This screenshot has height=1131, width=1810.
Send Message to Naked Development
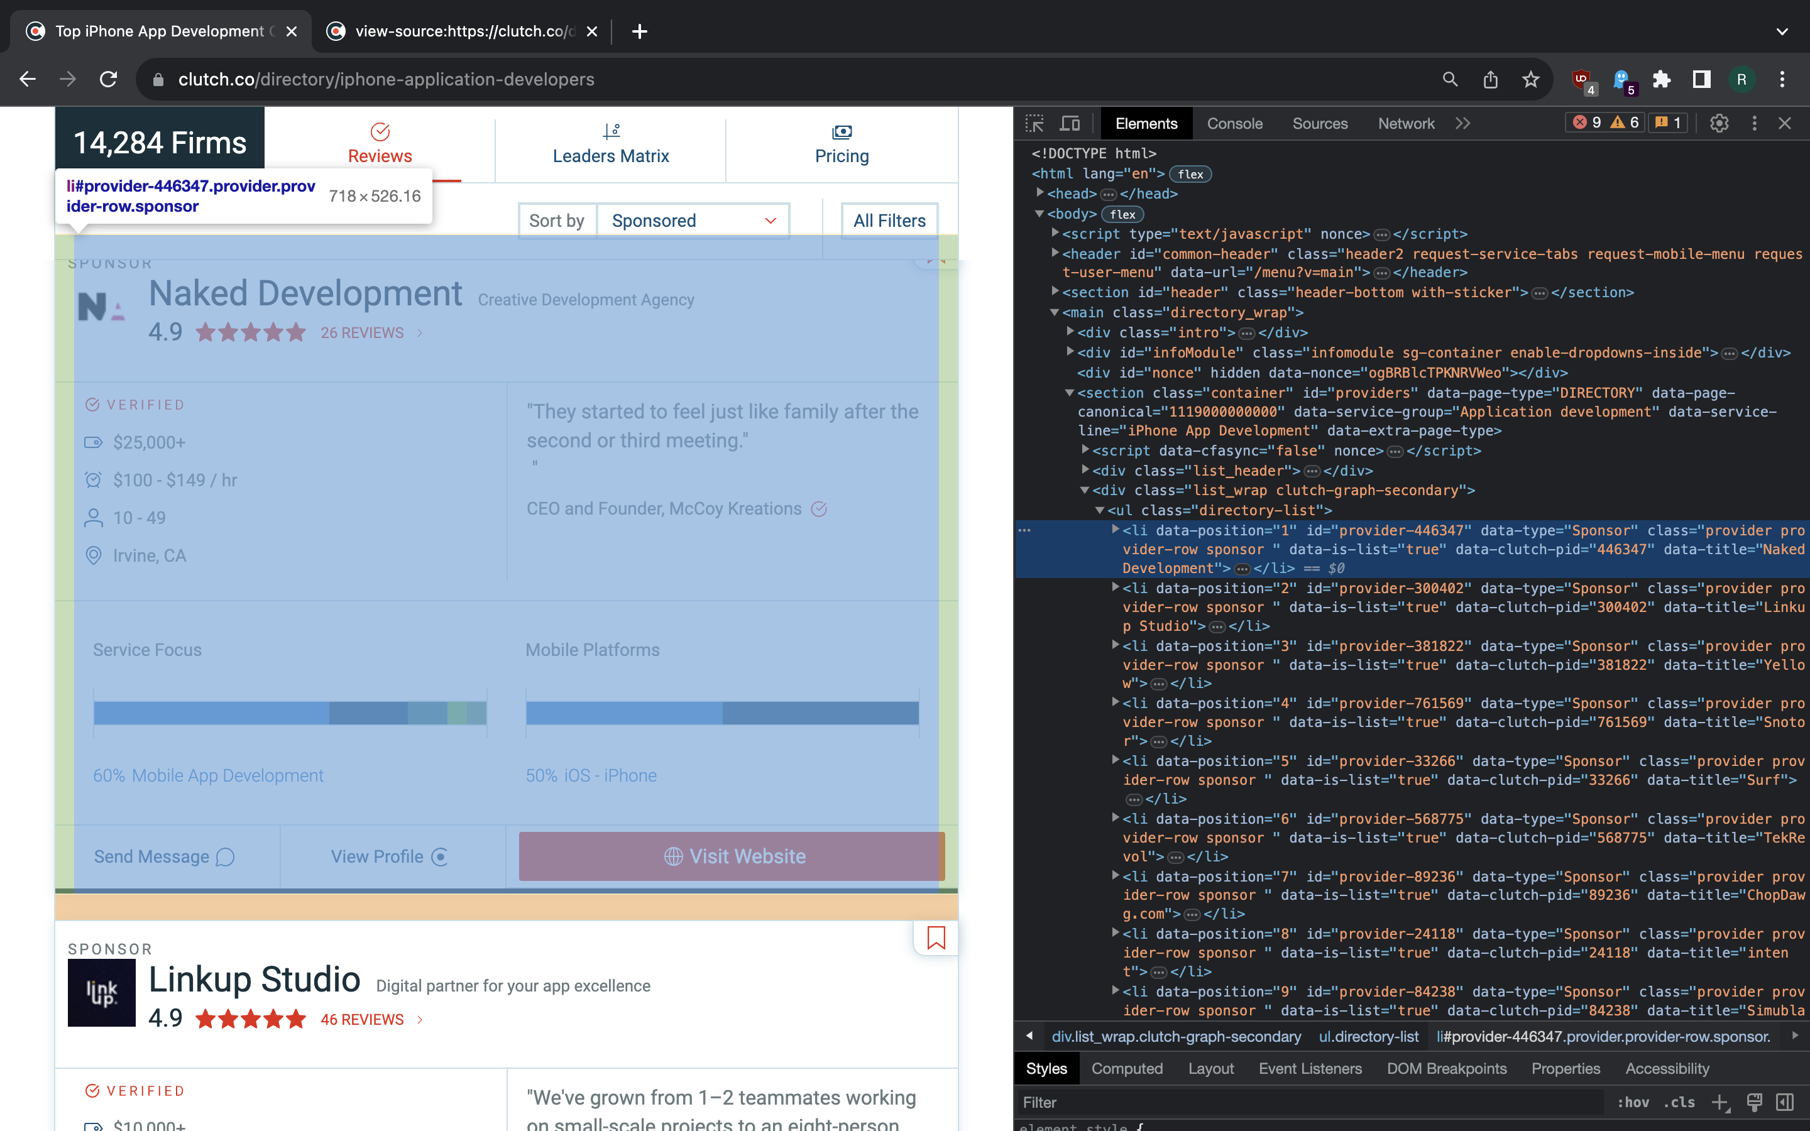coord(164,856)
